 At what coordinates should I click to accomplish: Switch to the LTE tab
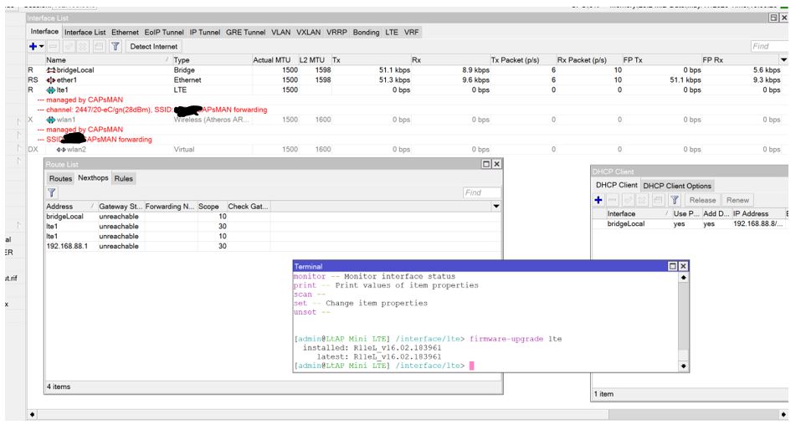[x=392, y=33]
